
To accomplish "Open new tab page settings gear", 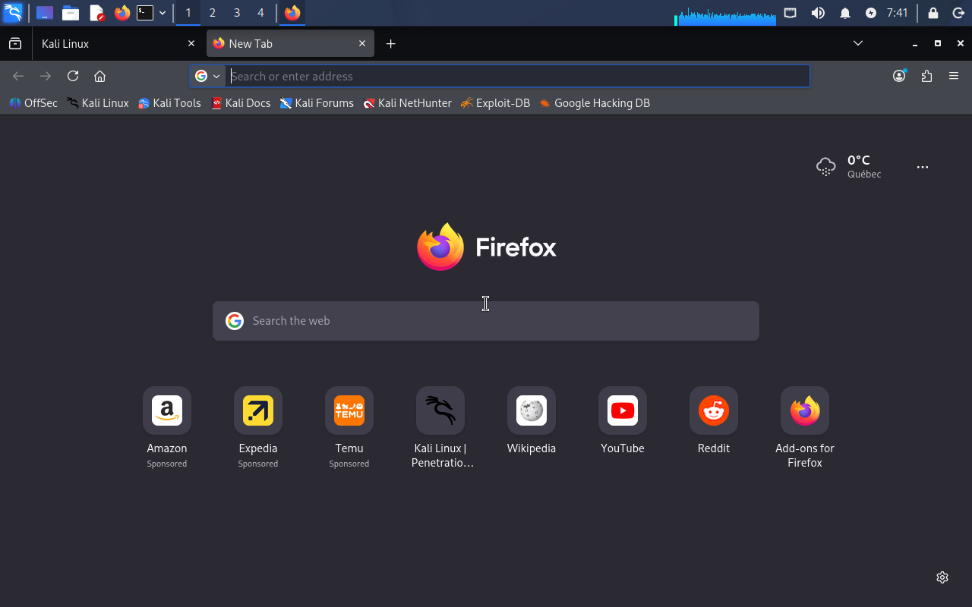I will tap(942, 577).
